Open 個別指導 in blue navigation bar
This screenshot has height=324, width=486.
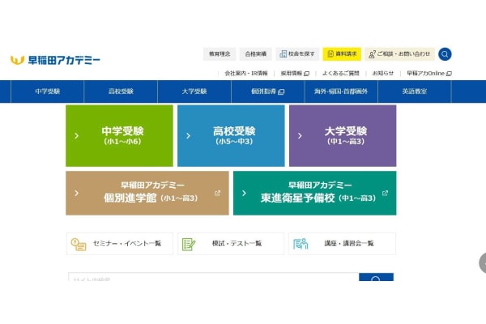click(x=268, y=92)
